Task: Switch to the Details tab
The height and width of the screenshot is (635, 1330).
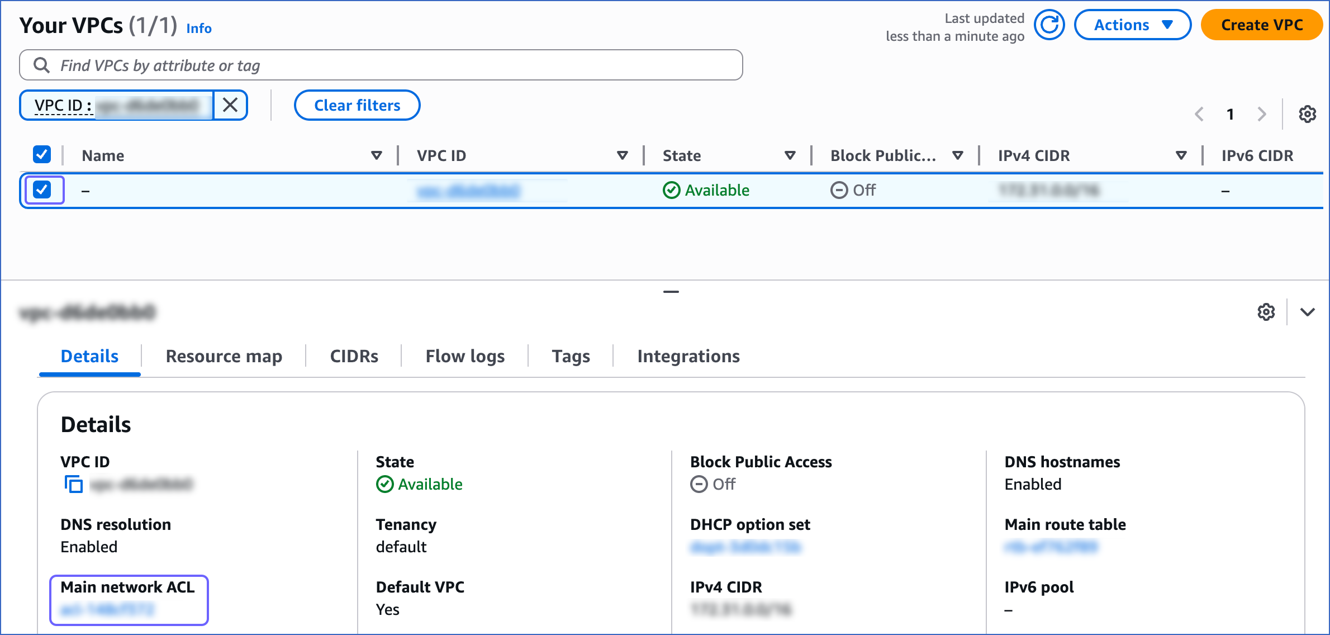Action: pyautogui.click(x=89, y=357)
